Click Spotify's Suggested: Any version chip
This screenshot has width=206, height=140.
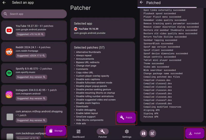point(31,77)
